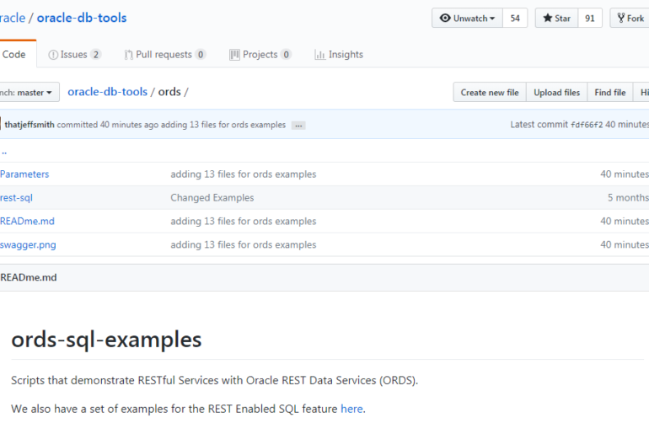Click the eye icon on Unwatch button
649x434 pixels.
coord(445,19)
